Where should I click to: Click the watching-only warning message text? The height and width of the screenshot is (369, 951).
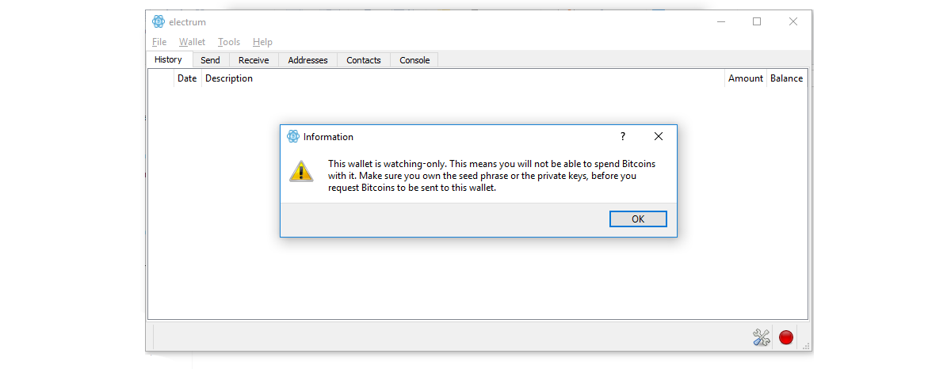[492, 176]
